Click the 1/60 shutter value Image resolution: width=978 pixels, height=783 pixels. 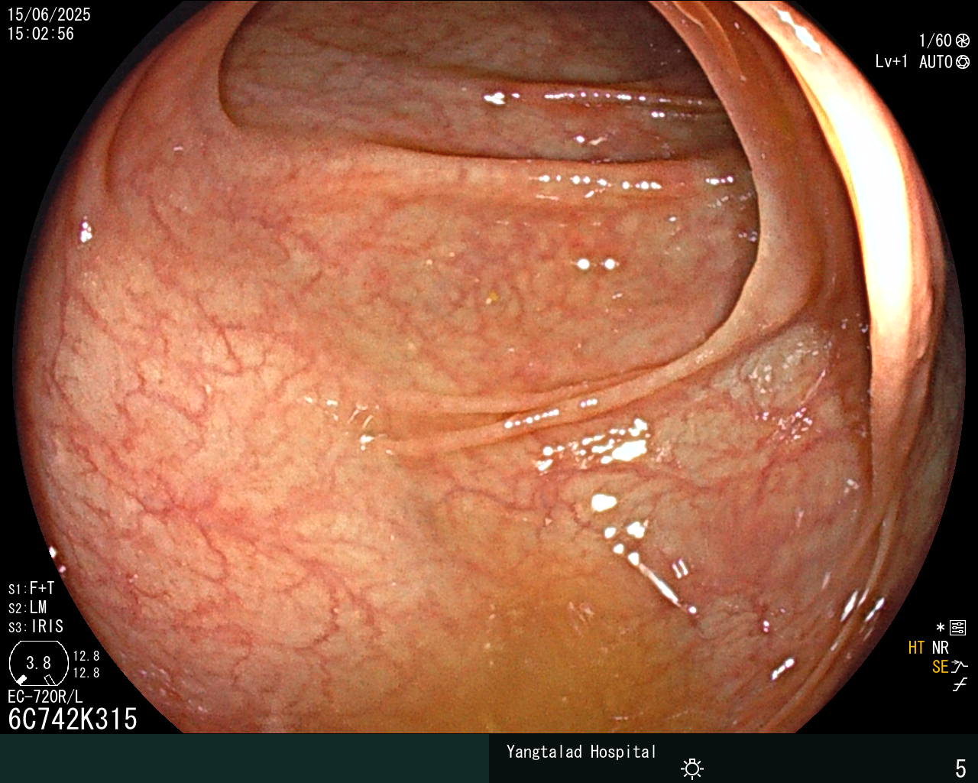coord(935,41)
